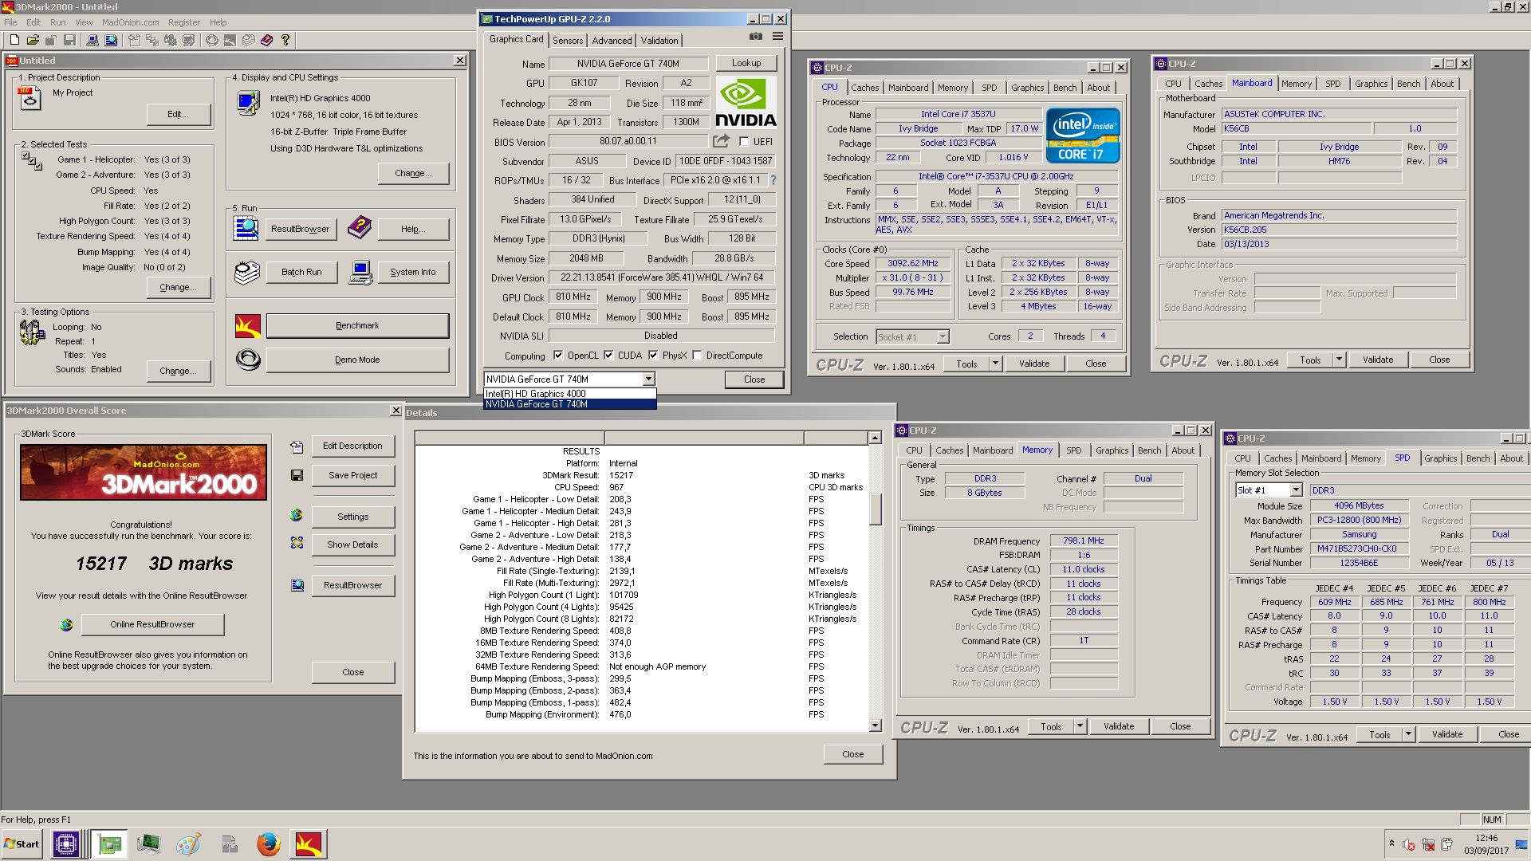Image resolution: width=1531 pixels, height=861 pixels.
Task: Expand the Tools arrow in CPU-Z SPD window
Action: pyautogui.click(x=1408, y=735)
